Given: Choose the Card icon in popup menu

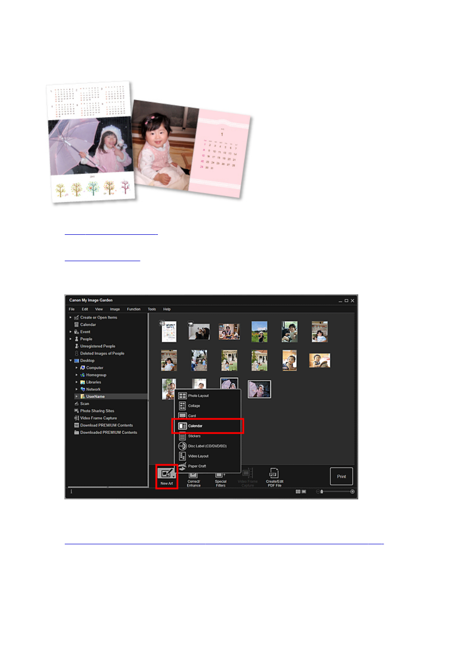Looking at the screenshot, I should [x=182, y=415].
